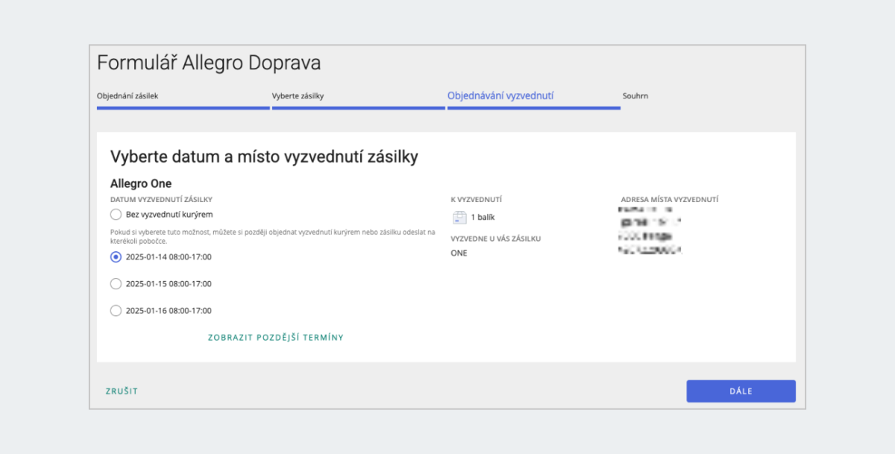Open the Objednávání vyzvednutí step tab
895x454 pixels.
tap(500, 96)
